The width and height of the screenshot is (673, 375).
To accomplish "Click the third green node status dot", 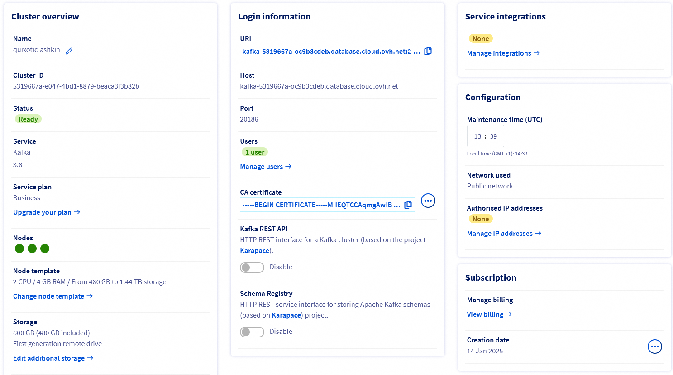I will tap(44, 248).
